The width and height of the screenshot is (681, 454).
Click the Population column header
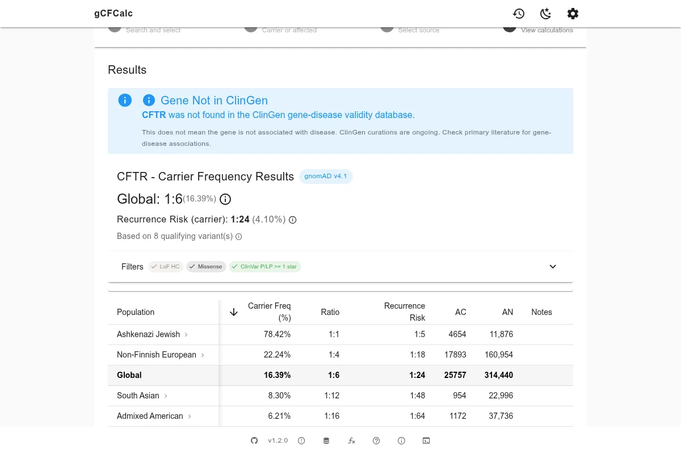(x=136, y=312)
